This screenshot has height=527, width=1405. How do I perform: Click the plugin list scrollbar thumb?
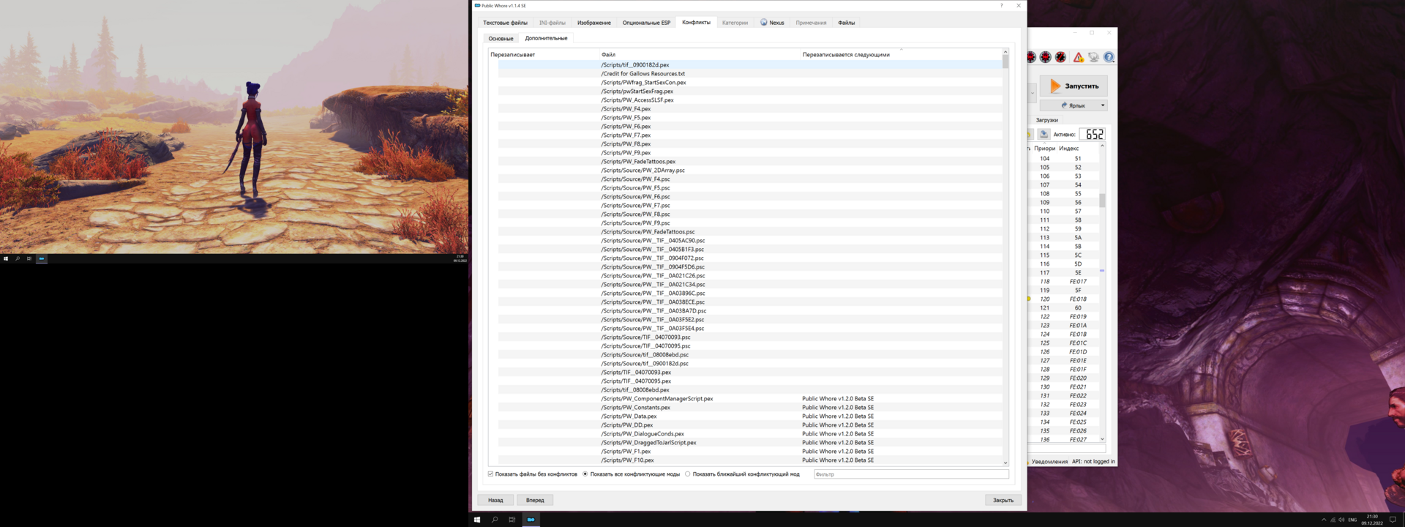pyautogui.click(x=1102, y=200)
